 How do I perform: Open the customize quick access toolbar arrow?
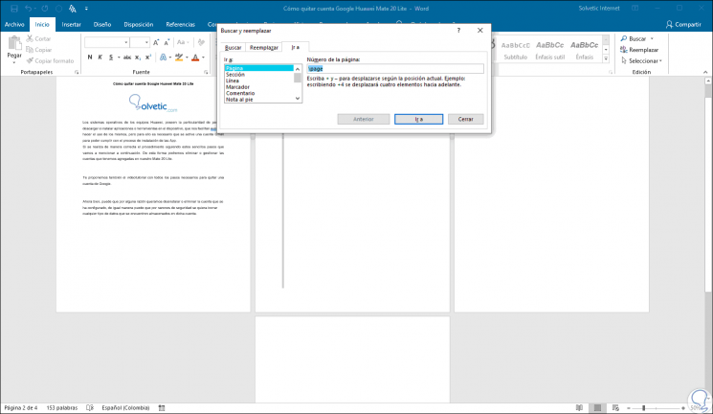[x=86, y=9]
